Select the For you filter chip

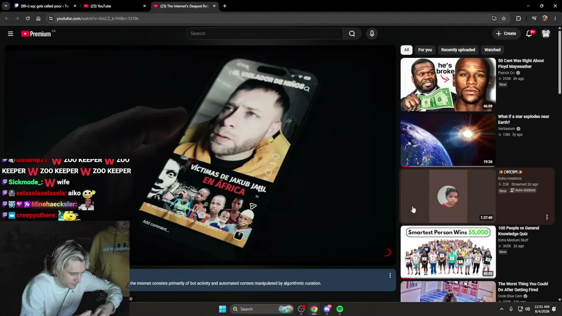(425, 50)
